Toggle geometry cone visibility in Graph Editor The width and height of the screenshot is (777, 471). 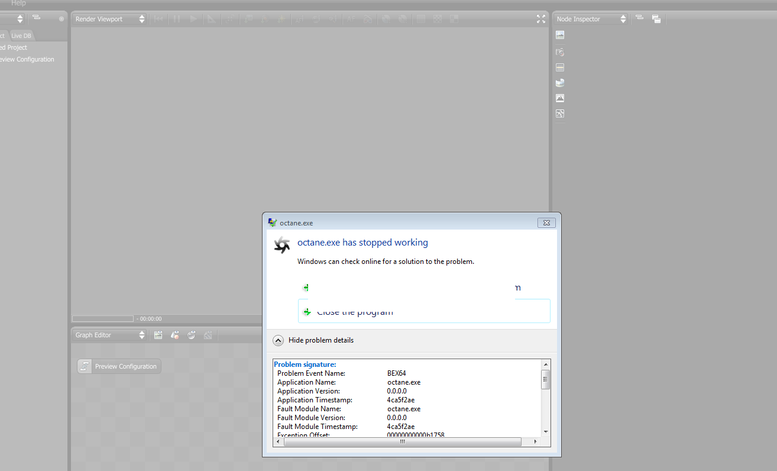174,335
